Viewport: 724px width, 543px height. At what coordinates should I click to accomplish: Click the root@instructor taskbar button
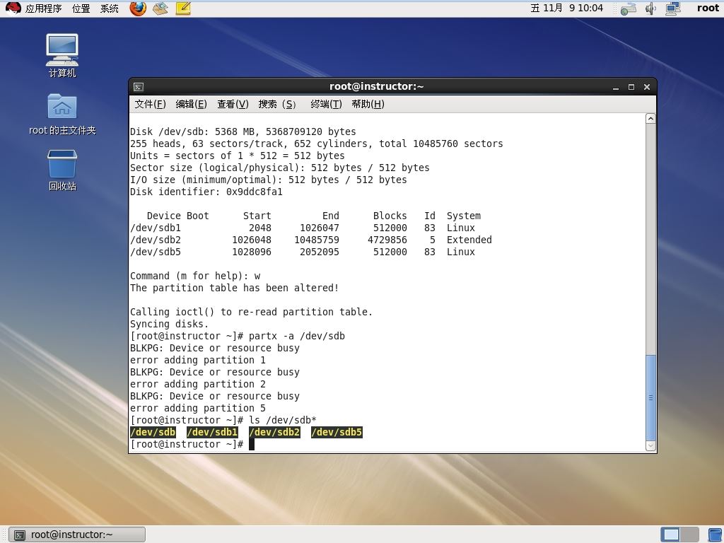click(78, 535)
